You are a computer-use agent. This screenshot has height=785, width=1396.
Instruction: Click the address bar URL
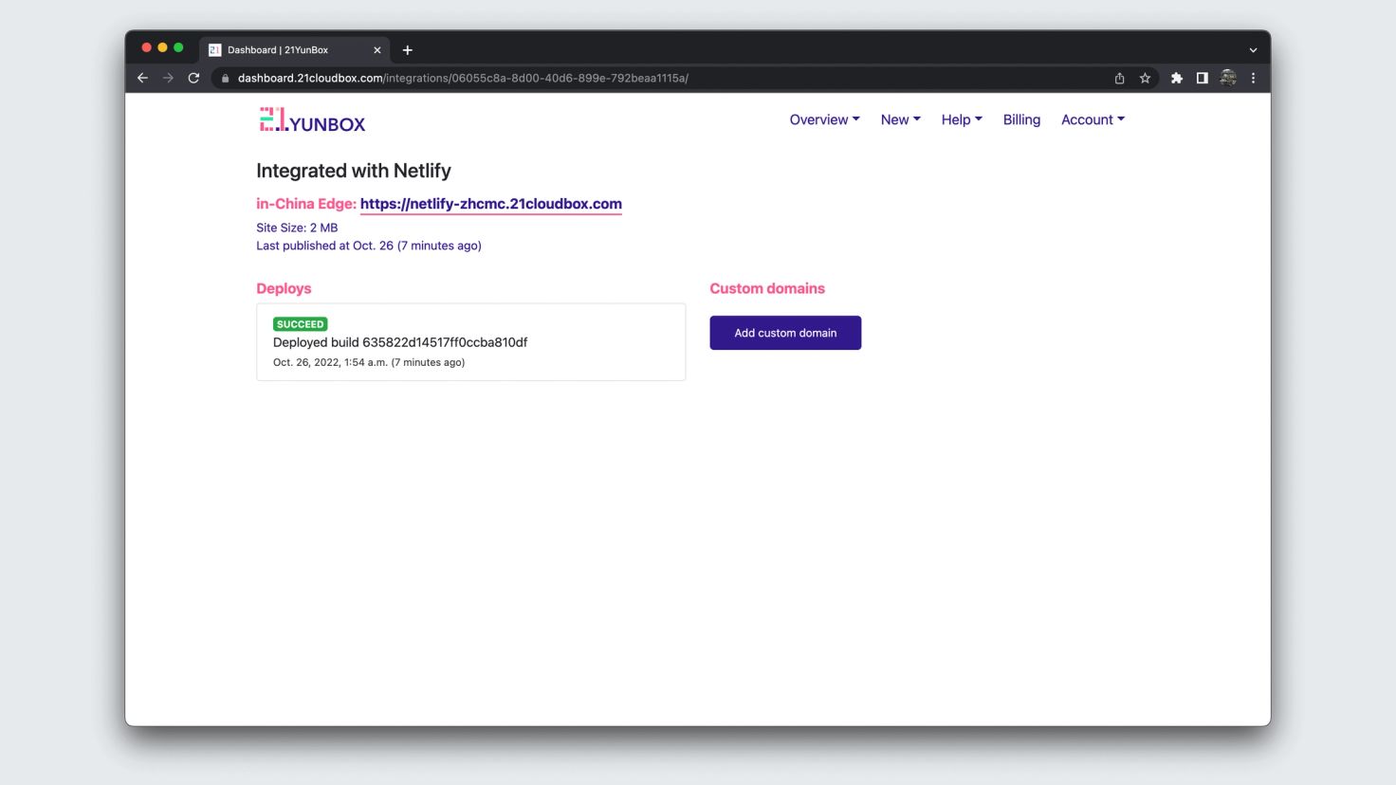(x=463, y=78)
